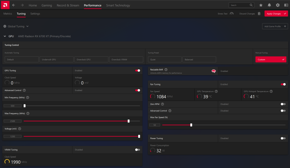Select the Default automatic tuning

[22, 60]
